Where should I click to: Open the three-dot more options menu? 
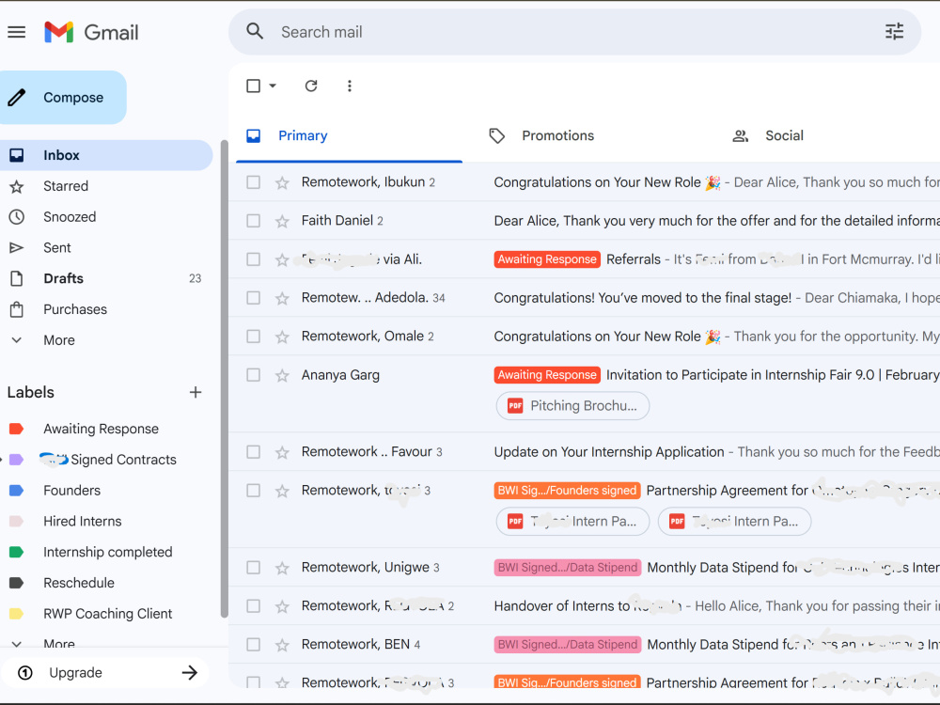tap(350, 86)
